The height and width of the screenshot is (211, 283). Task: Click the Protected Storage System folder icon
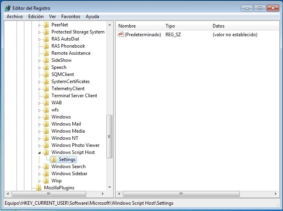coord(46,32)
